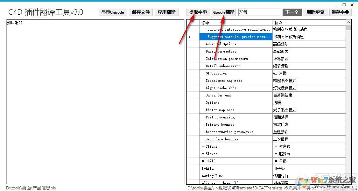Viewport: 358px width, 191px height.
Task: Click the #child cell
Action: pos(236,168)
